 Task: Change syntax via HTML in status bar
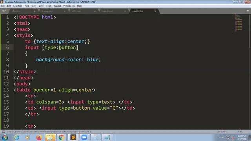coord(240,132)
